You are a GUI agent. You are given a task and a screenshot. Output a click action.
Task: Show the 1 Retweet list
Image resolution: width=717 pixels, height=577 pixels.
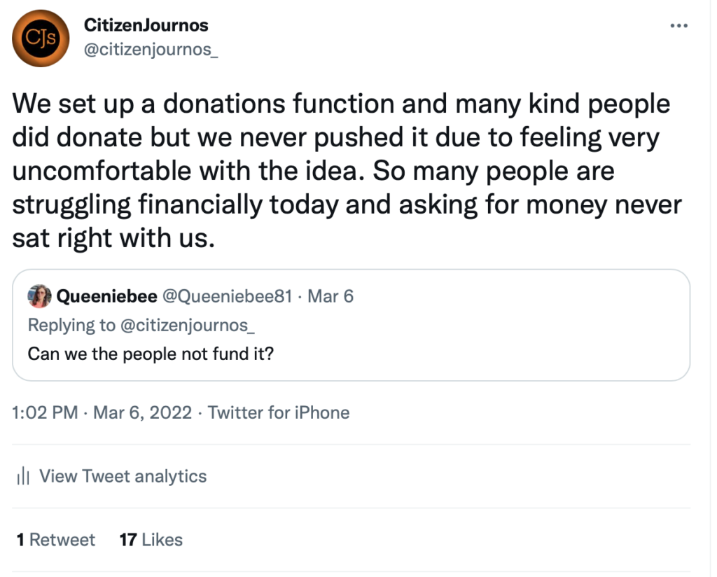point(56,540)
